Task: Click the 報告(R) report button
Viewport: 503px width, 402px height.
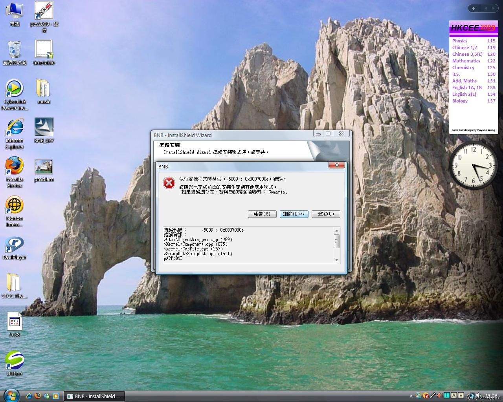Action: [262, 214]
